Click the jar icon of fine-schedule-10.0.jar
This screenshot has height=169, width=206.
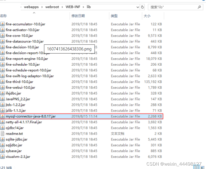click(x=2, y=65)
